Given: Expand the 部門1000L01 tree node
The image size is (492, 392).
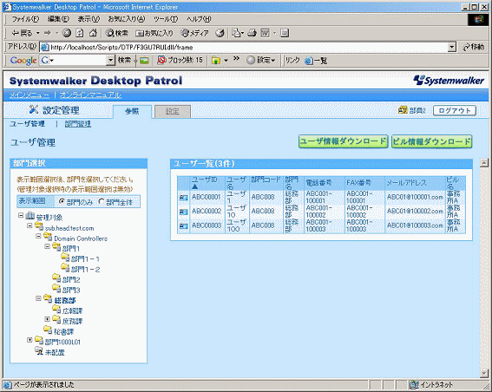Looking at the screenshot, I should click(30, 340).
